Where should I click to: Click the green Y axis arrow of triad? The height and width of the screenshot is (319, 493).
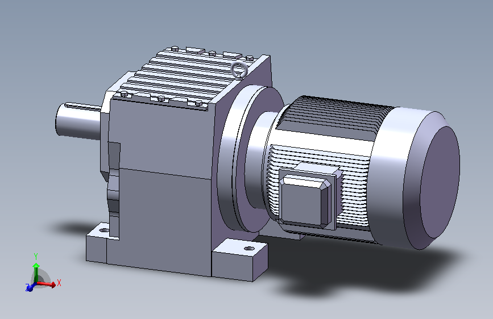coord(36,272)
